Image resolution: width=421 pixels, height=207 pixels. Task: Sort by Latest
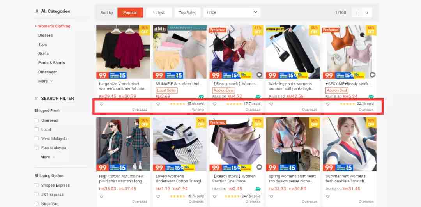tap(159, 12)
